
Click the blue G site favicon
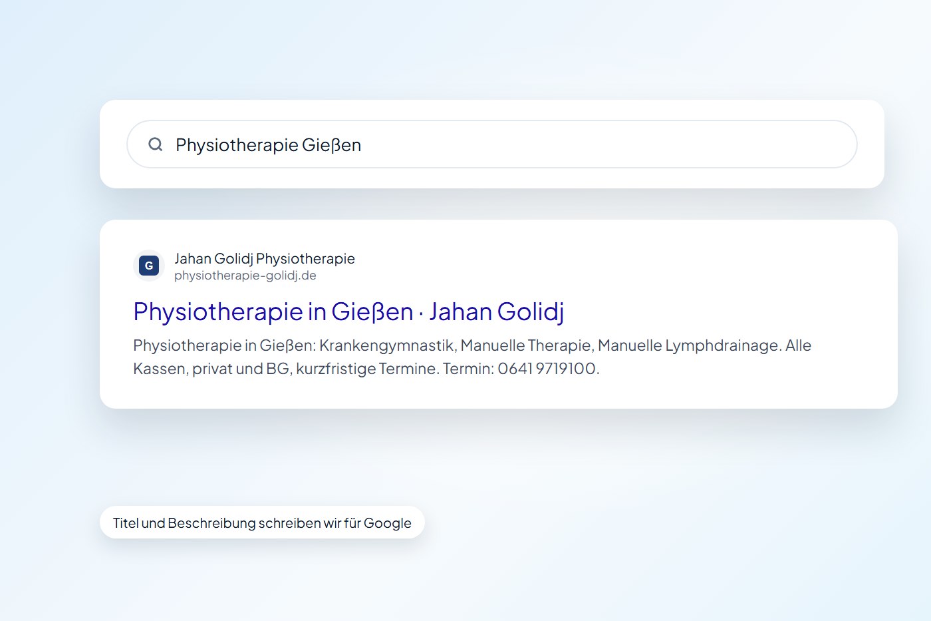click(x=149, y=266)
